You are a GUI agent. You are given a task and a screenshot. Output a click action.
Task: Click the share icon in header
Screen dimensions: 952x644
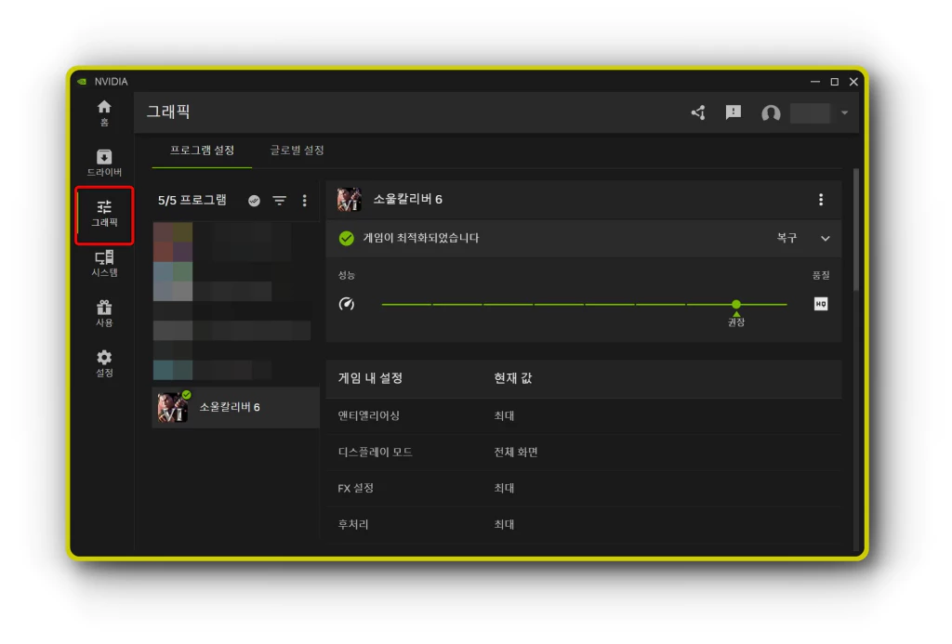tap(698, 112)
